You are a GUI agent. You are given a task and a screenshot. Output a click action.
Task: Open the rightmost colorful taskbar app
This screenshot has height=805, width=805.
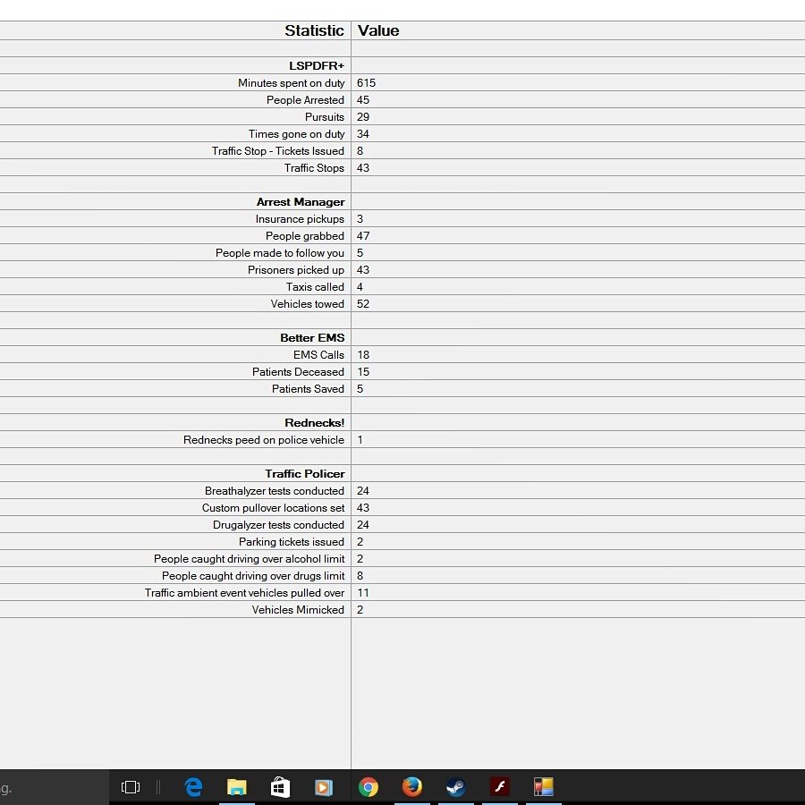pyautogui.click(x=544, y=787)
